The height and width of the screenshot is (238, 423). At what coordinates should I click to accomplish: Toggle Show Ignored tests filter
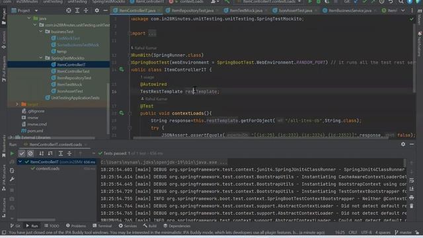click(30, 153)
